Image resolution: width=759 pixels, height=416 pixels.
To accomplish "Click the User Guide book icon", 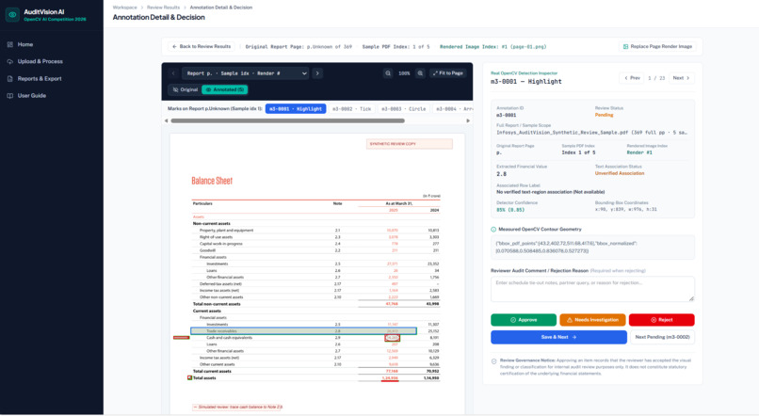I will (10, 96).
